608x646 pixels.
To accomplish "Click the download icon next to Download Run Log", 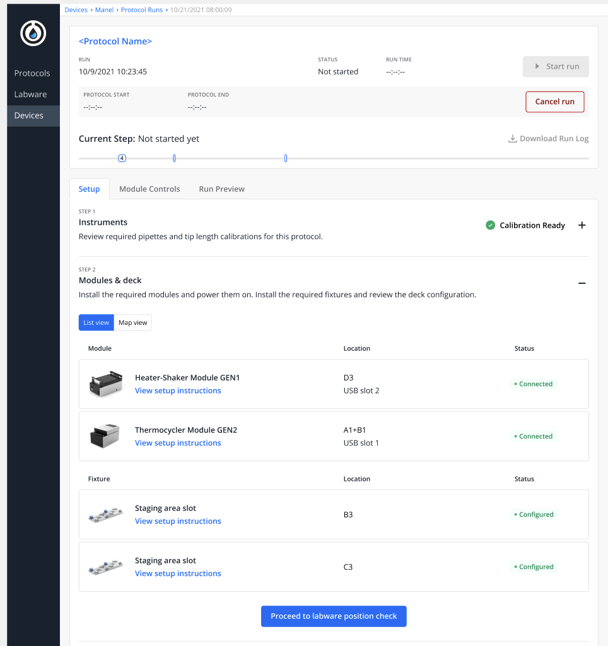I will coord(512,138).
